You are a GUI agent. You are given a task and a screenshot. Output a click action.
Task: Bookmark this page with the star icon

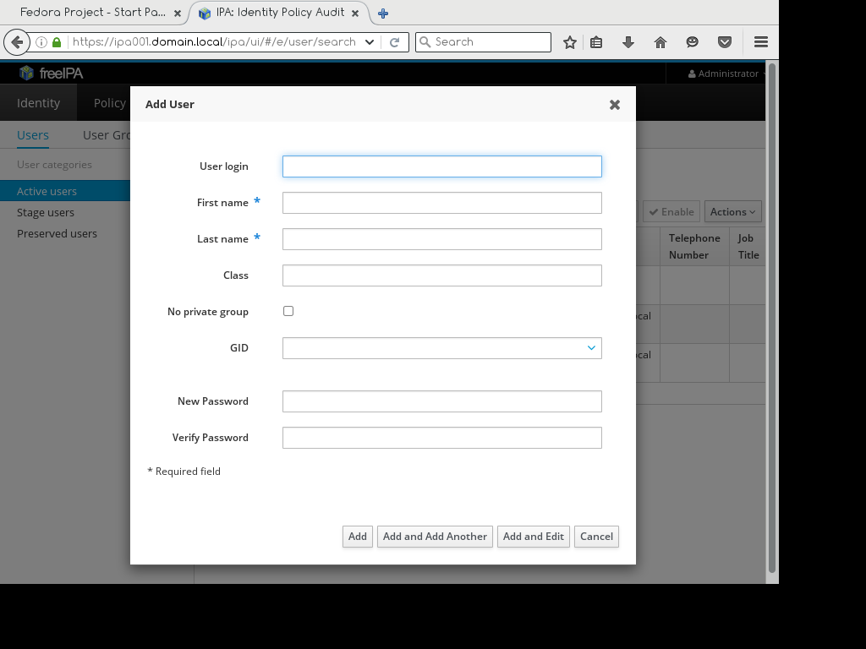[570, 42]
